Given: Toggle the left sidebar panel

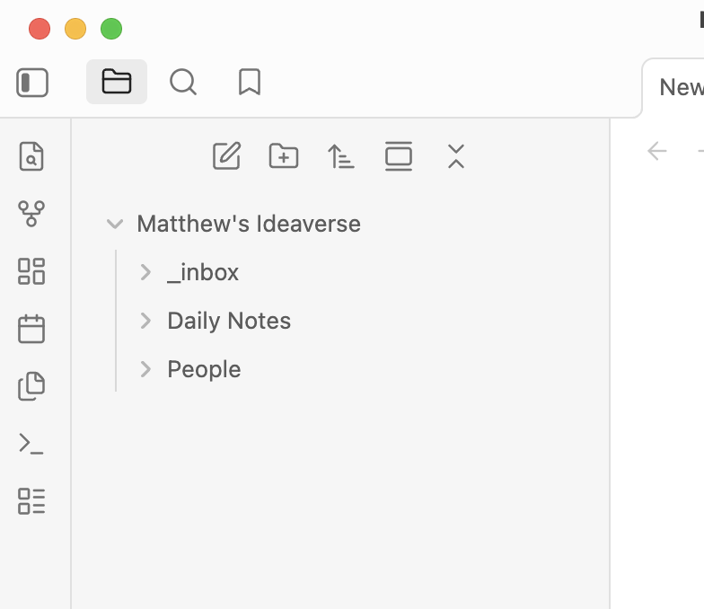Looking at the screenshot, I should point(32,83).
